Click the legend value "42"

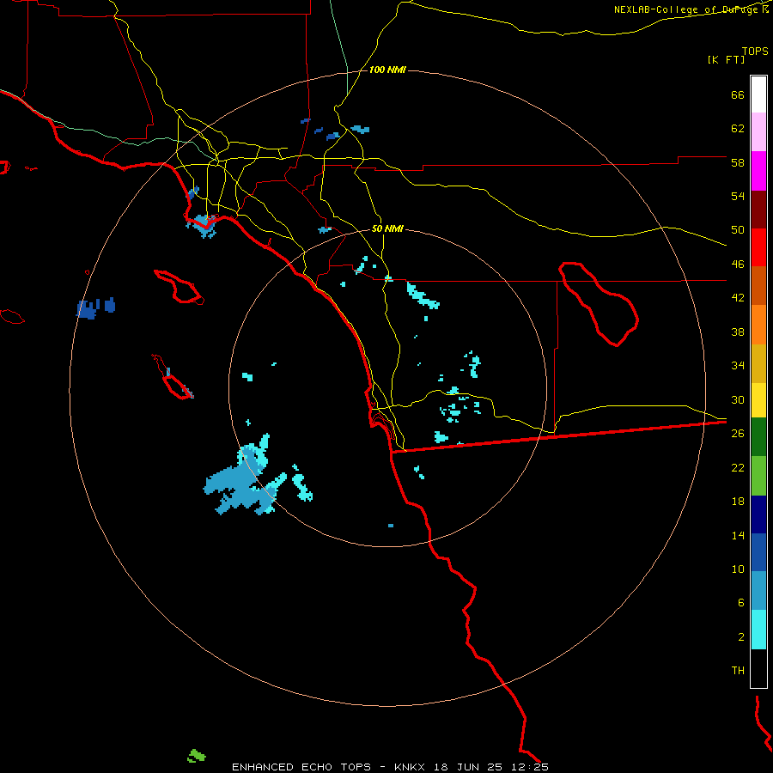point(738,298)
